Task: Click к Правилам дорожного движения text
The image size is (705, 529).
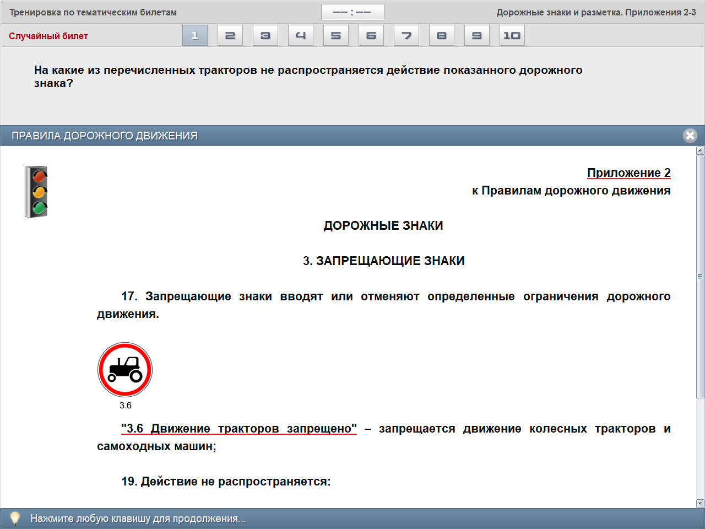Action: tap(571, 191)
